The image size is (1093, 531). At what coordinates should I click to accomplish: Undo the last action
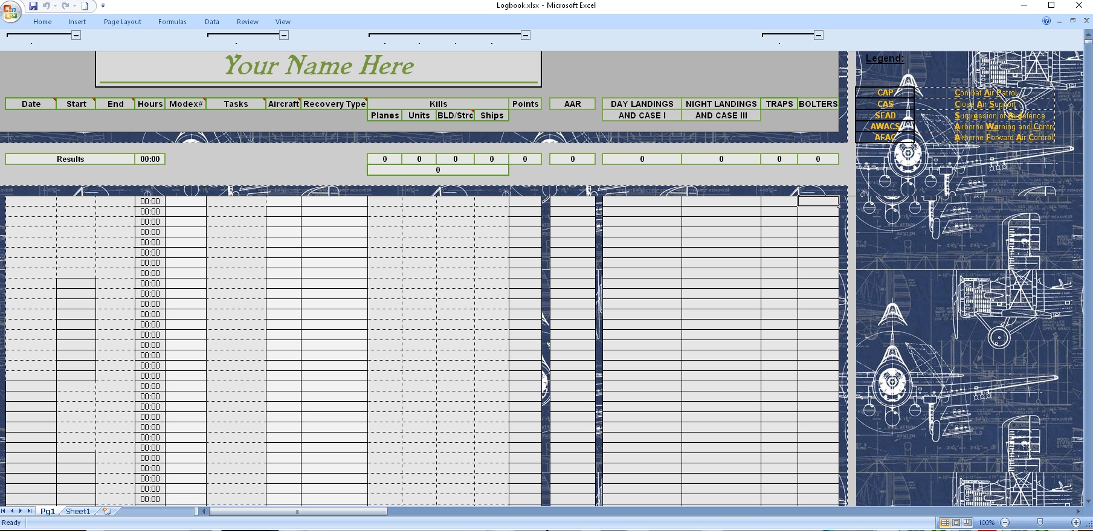47,6
